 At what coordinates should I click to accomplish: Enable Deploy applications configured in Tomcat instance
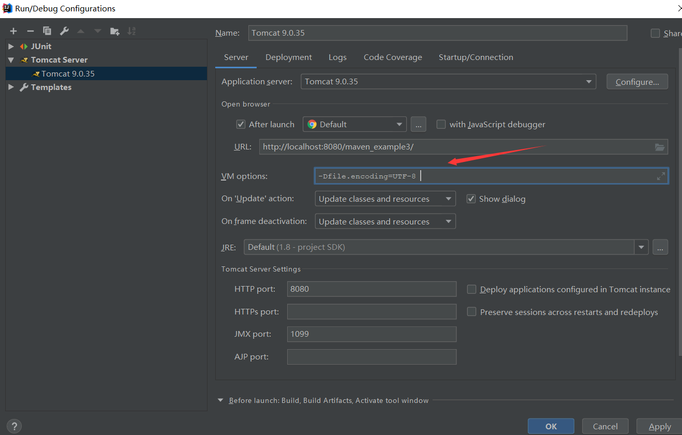[471, 289]
